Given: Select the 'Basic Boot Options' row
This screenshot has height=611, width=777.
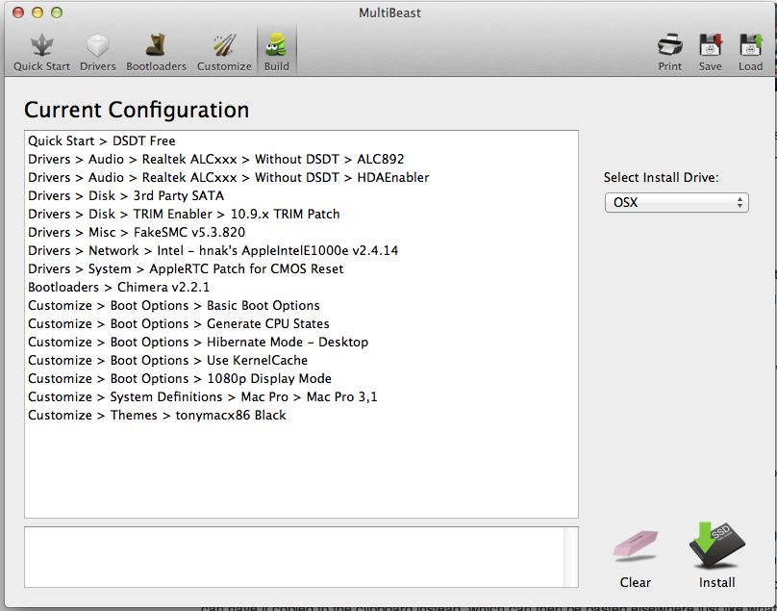Looking at the screenshot, I should [x=301, y=306].
